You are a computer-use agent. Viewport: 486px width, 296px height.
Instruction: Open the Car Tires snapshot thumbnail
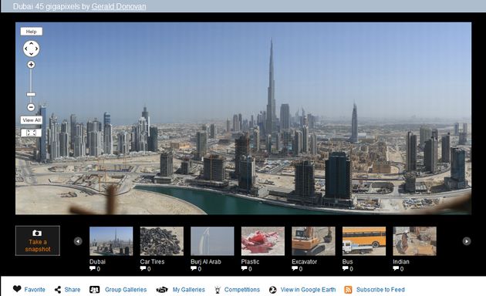coord(162,241)
